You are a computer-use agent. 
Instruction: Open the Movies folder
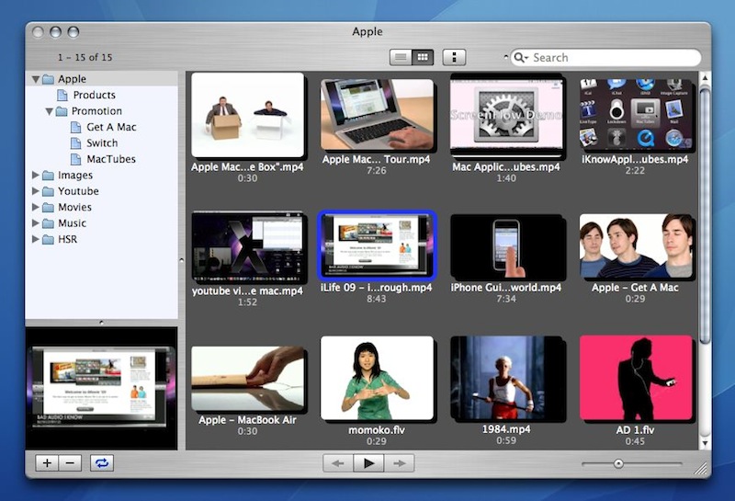(x=73, y=208)
